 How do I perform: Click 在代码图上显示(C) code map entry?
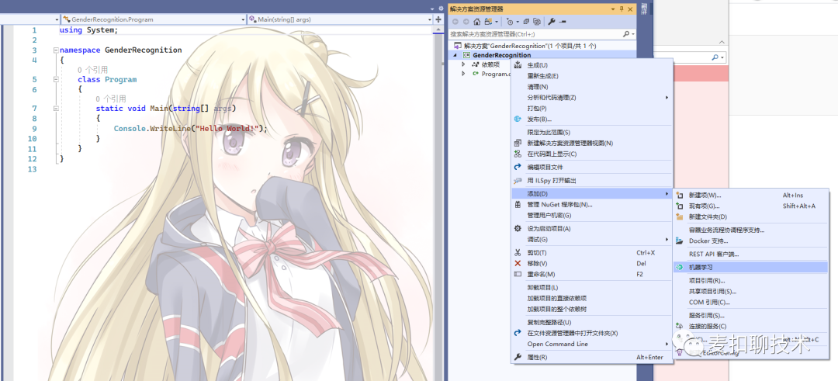coord(591,154)
